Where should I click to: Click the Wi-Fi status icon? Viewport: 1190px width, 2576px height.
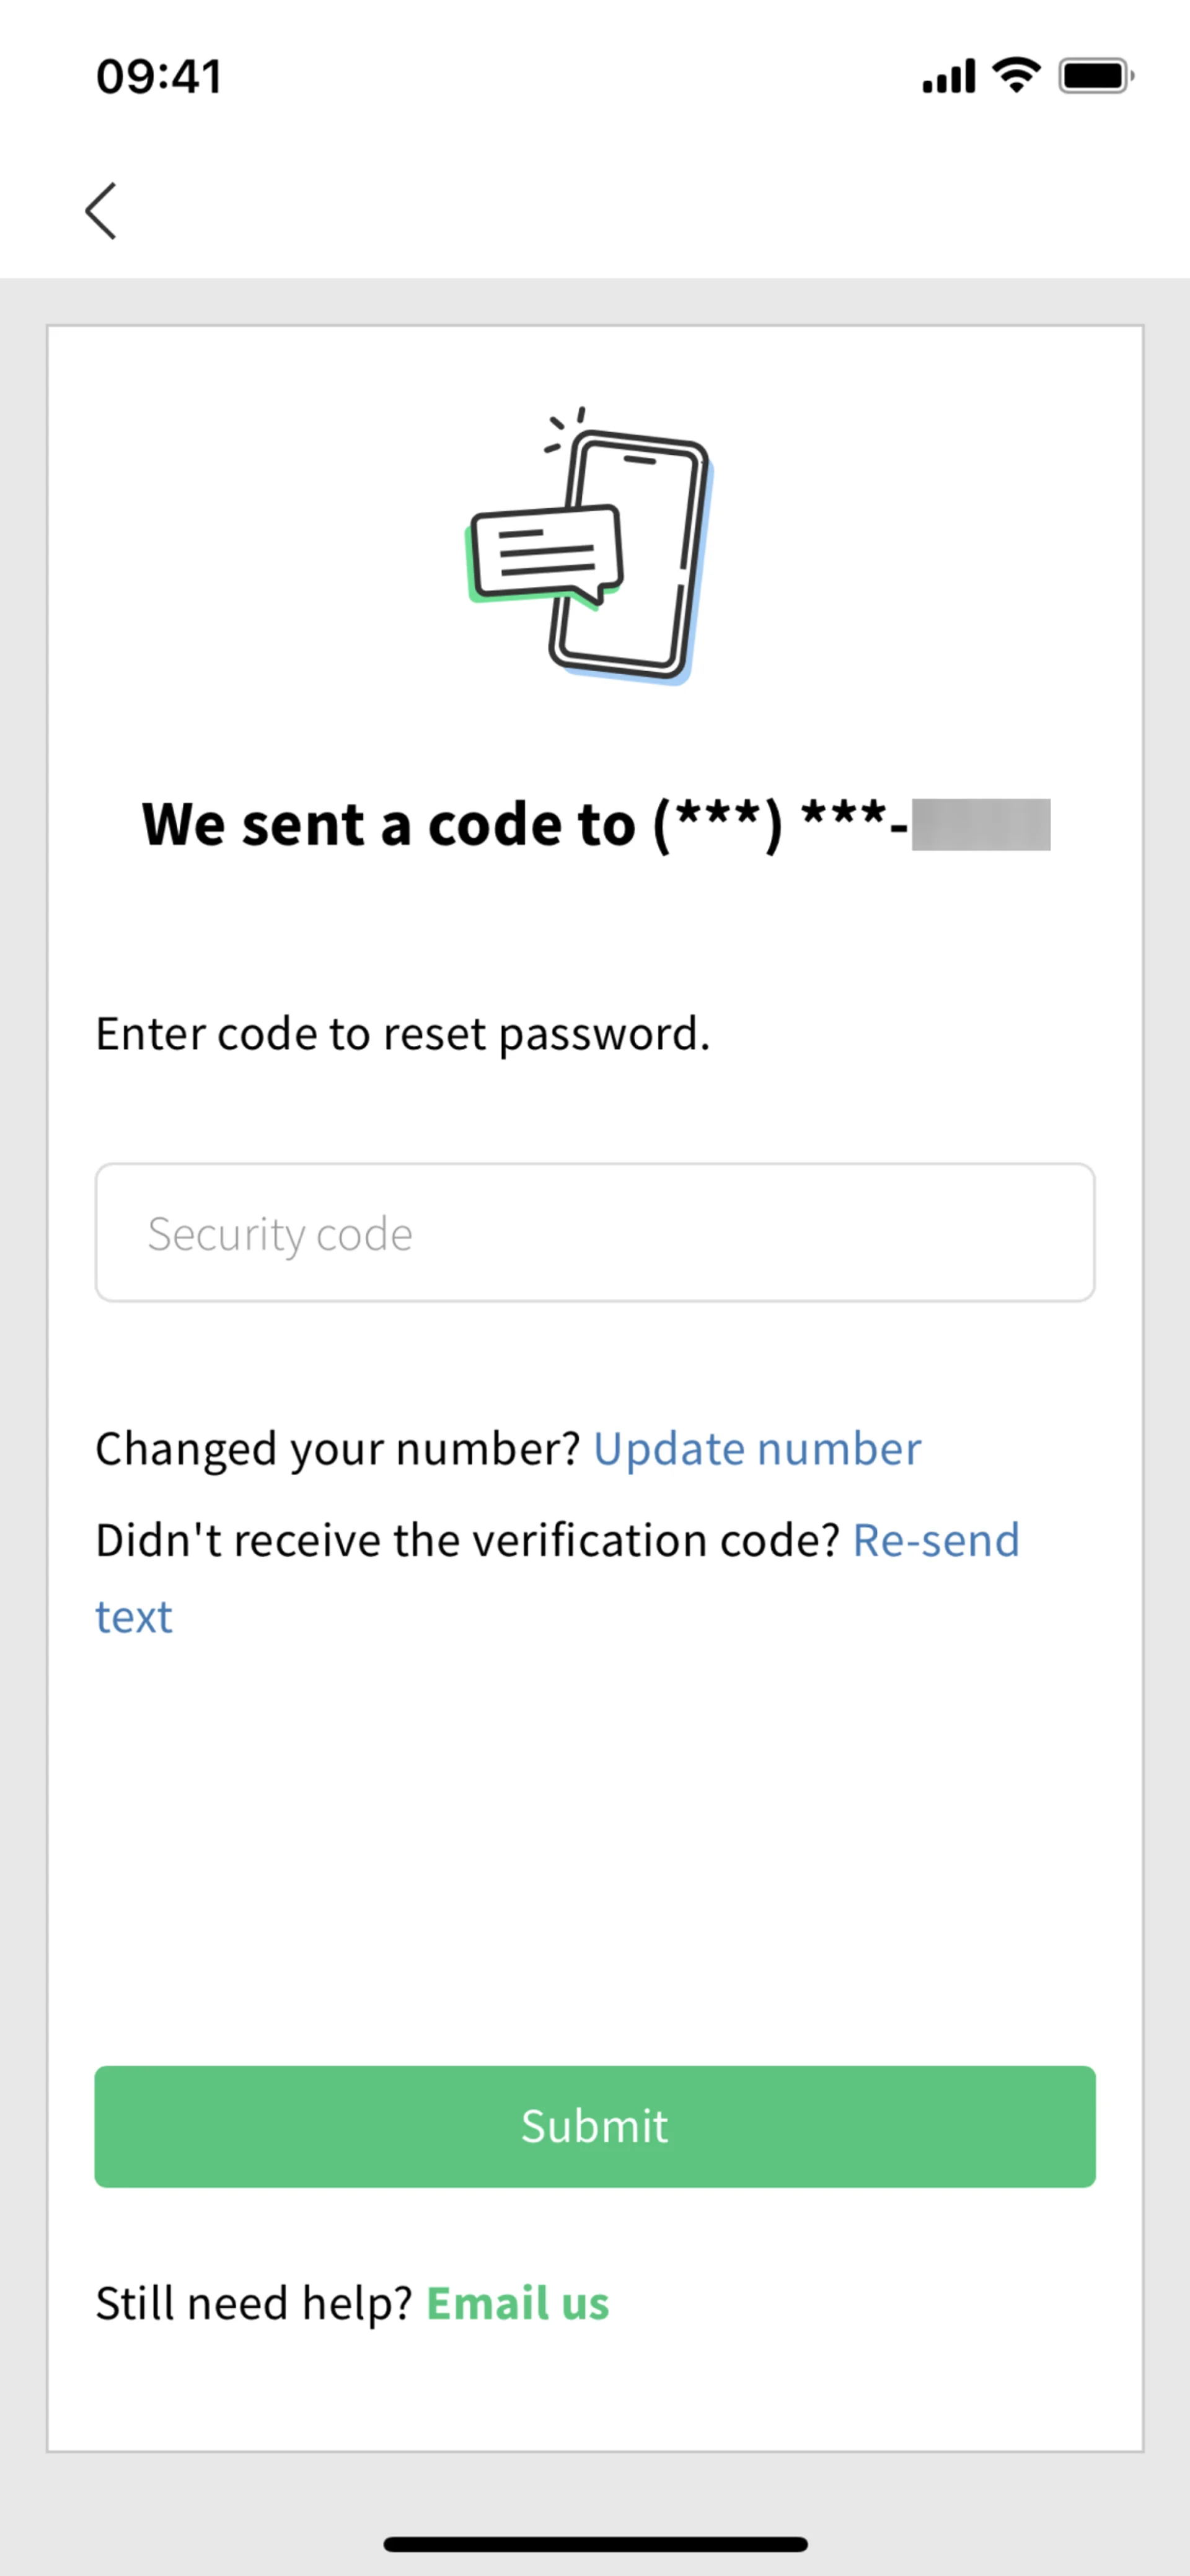coord(1016,76)
